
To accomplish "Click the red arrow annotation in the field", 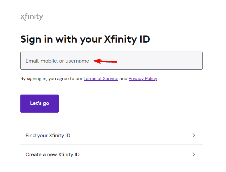I will point(105,61).
